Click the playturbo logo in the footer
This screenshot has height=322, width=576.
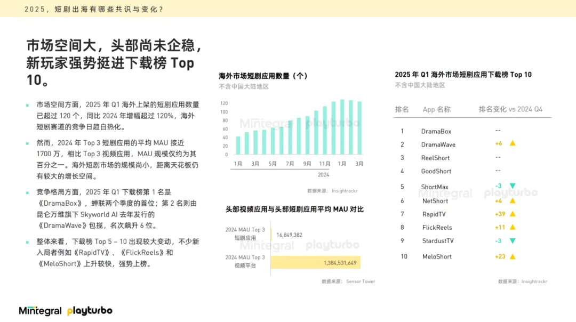[90, 311]
